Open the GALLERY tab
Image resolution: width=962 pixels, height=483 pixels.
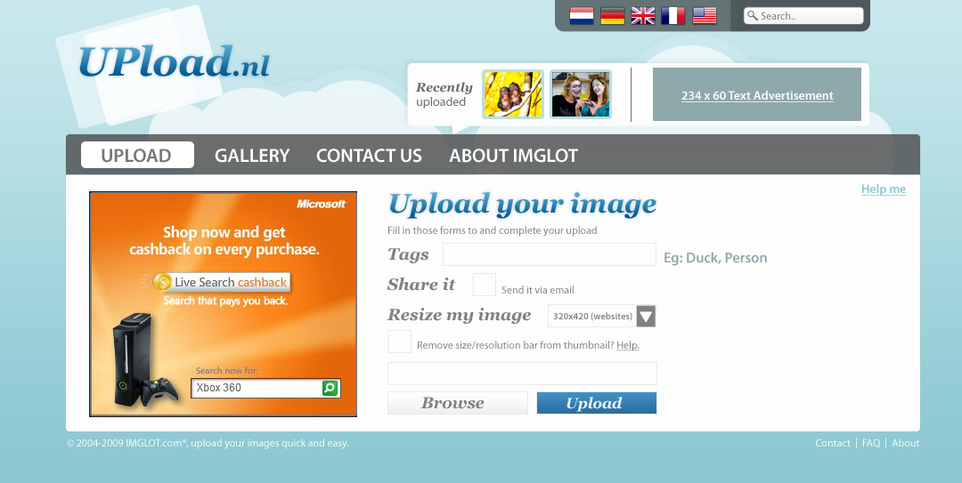[252, 156]
